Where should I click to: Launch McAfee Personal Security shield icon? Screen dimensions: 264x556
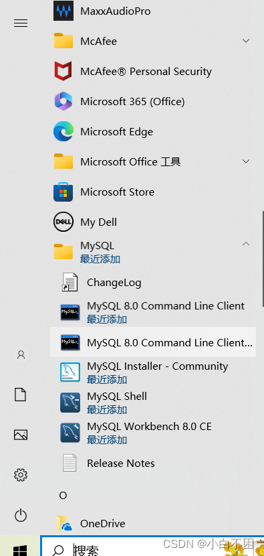[x=63, y=71]
